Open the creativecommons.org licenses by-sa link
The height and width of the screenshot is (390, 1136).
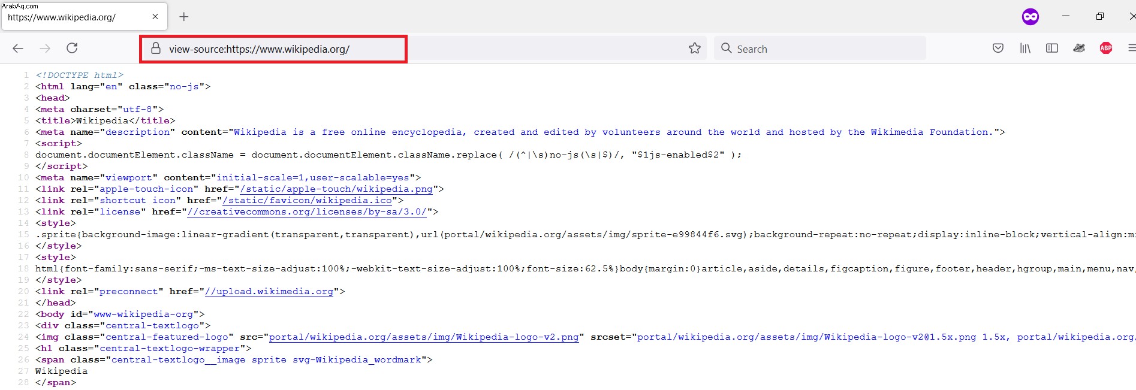click(307, 211)
